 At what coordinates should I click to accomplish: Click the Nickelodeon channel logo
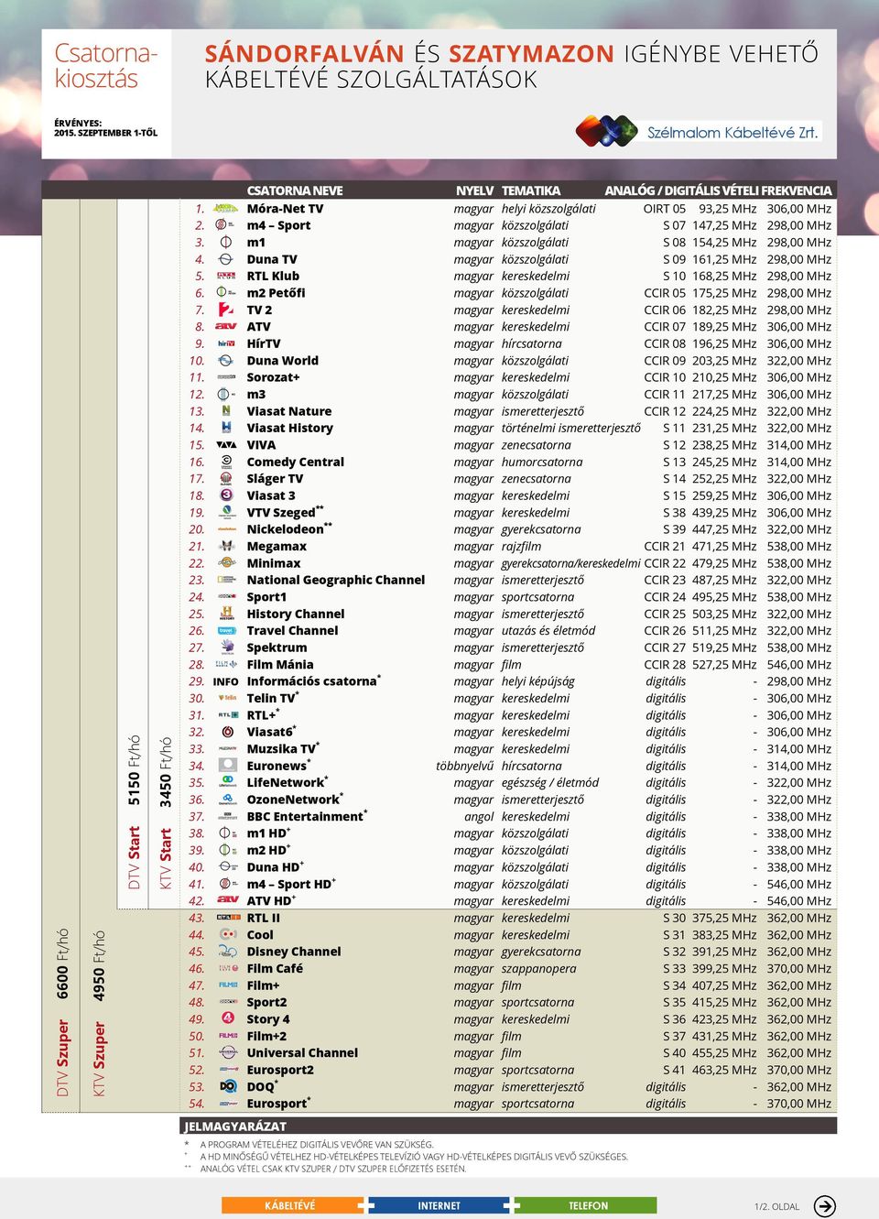coord(225,529)
